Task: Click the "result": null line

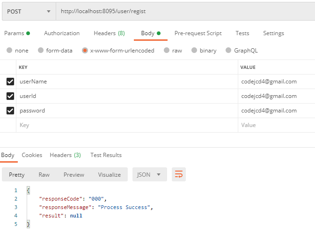Action: coord(61,216)
